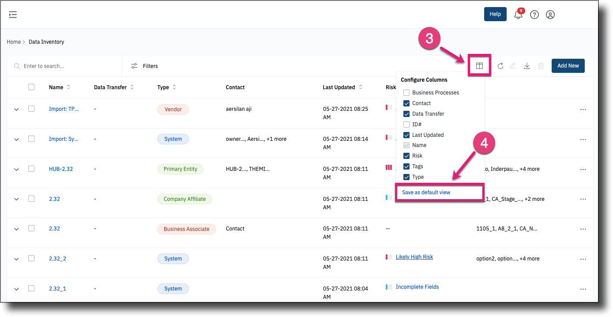613x317 pixels.
Task: Click the delete trash icon
Action: pyautogui.click(x=541, y=65)
